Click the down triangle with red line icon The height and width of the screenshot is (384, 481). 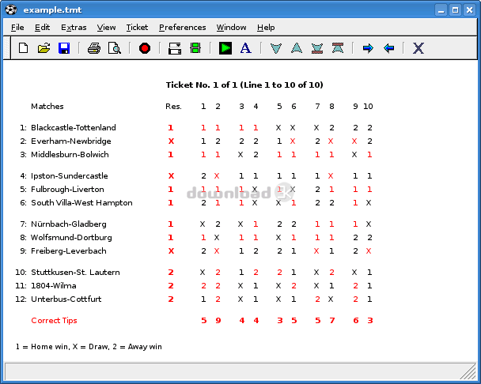pos(317,48)
